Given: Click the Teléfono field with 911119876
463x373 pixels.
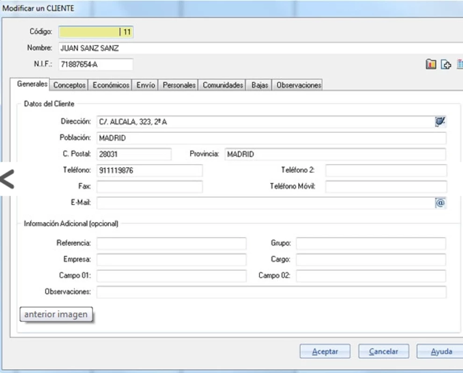Looking at the screenshot, I should tap(150, 170).
